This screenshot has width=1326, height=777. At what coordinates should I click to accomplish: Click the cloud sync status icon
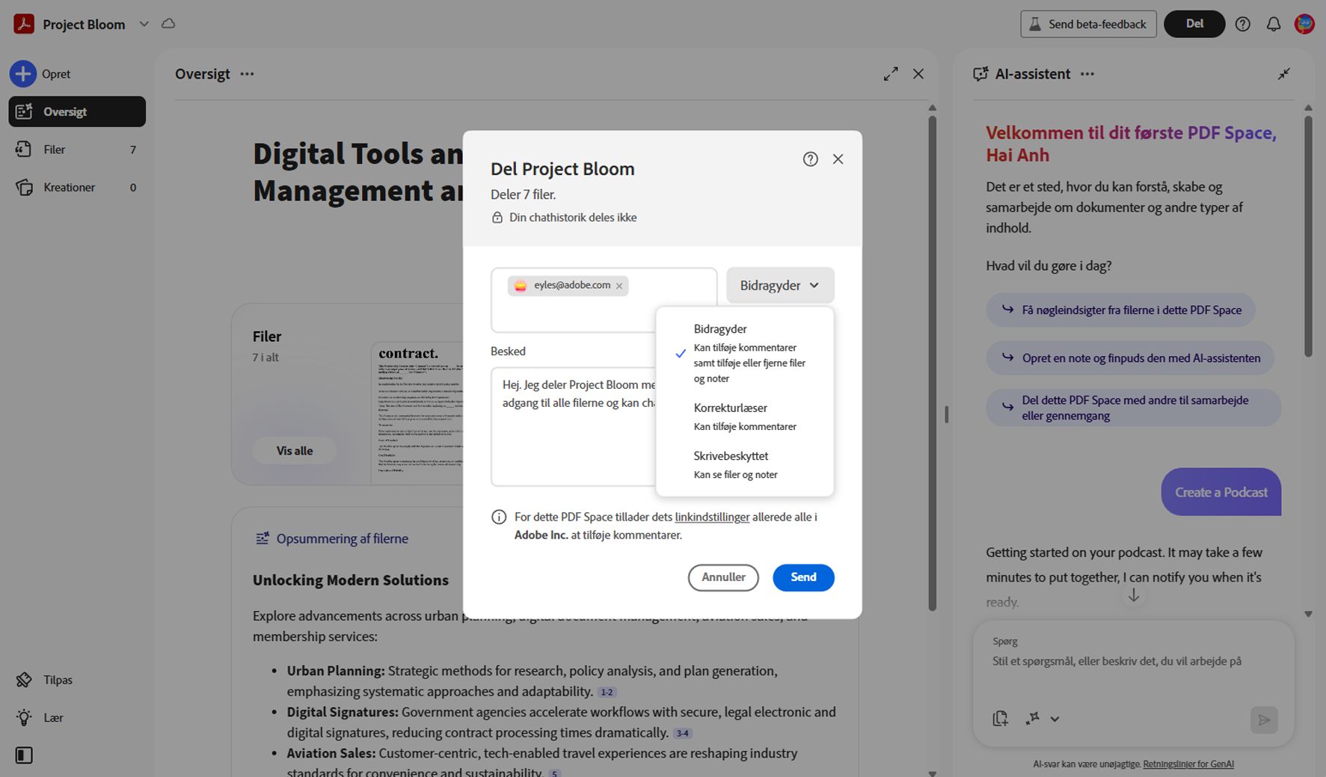169,23
